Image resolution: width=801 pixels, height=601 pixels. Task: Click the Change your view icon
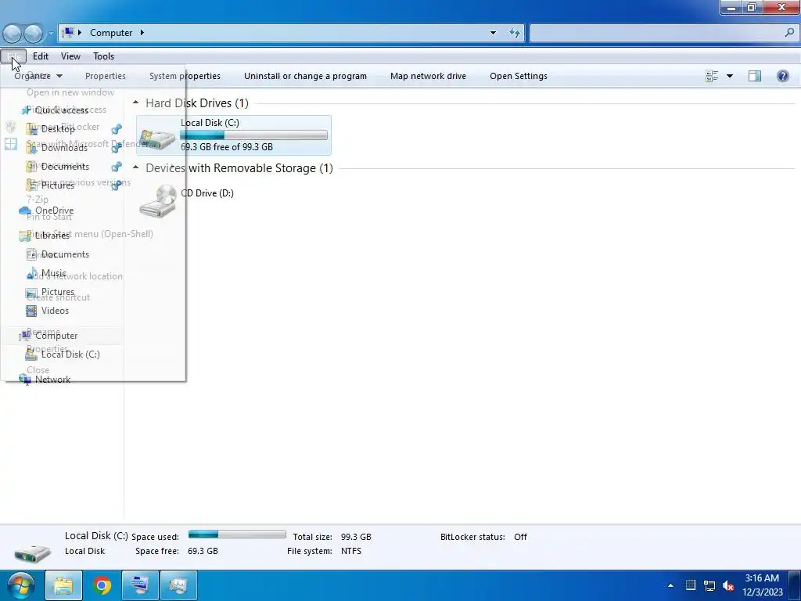(x=712, y=76)
